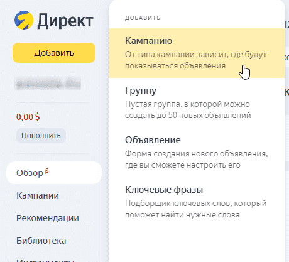Click the Директ wordmark text

pyautogui.click(x=65, y=21)
